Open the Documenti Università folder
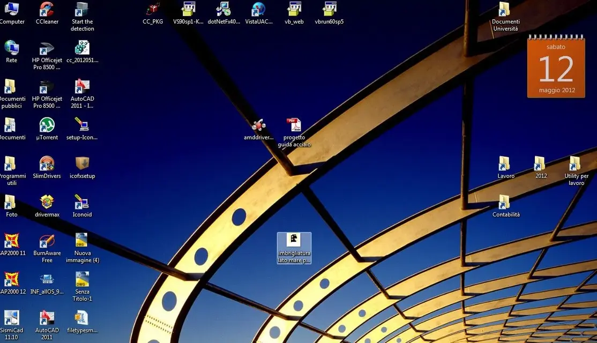Image resolution: width=597 pixels, height=343 pixels. click(505, 17)
